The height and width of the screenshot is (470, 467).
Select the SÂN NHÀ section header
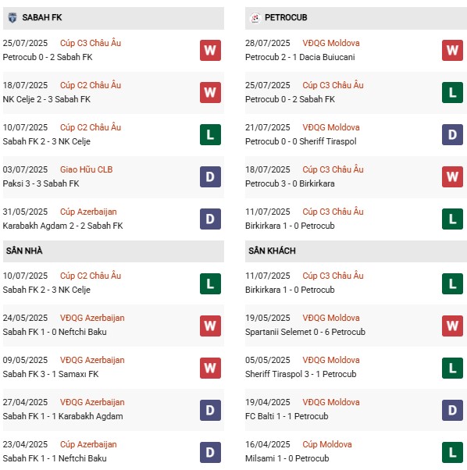point(113,251)
